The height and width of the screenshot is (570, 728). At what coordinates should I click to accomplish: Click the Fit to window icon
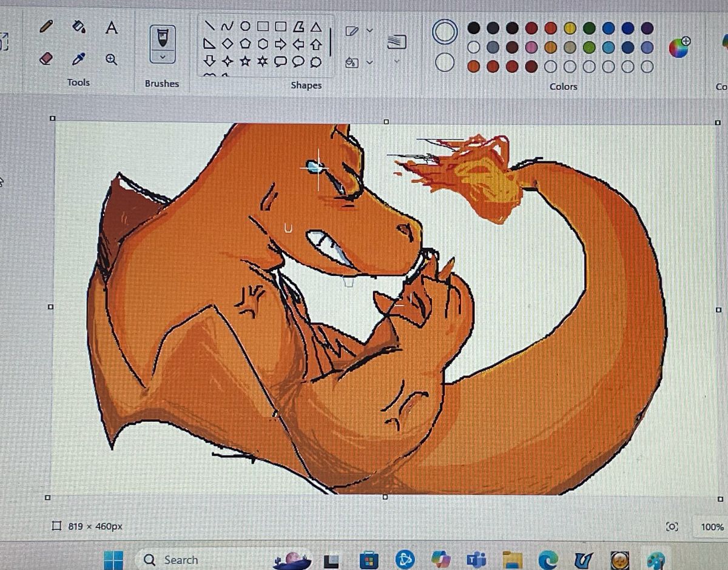[672, 526]
